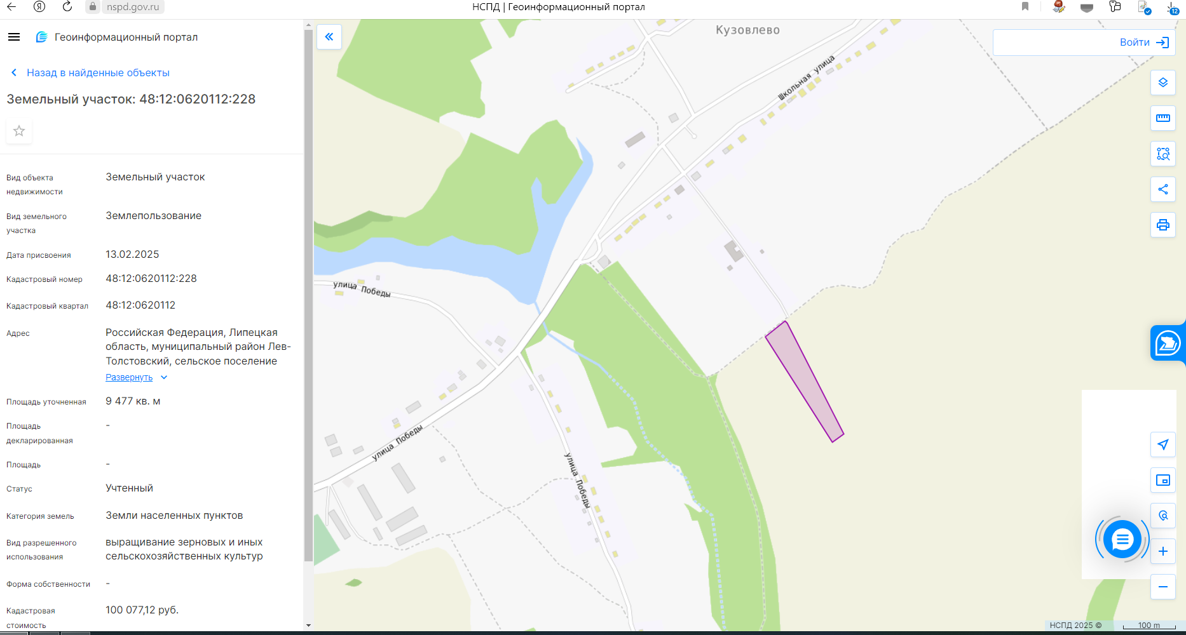Zoom in on the map
The height and width of the screenshot is (635, 1186).
(x=1162, y=551)
